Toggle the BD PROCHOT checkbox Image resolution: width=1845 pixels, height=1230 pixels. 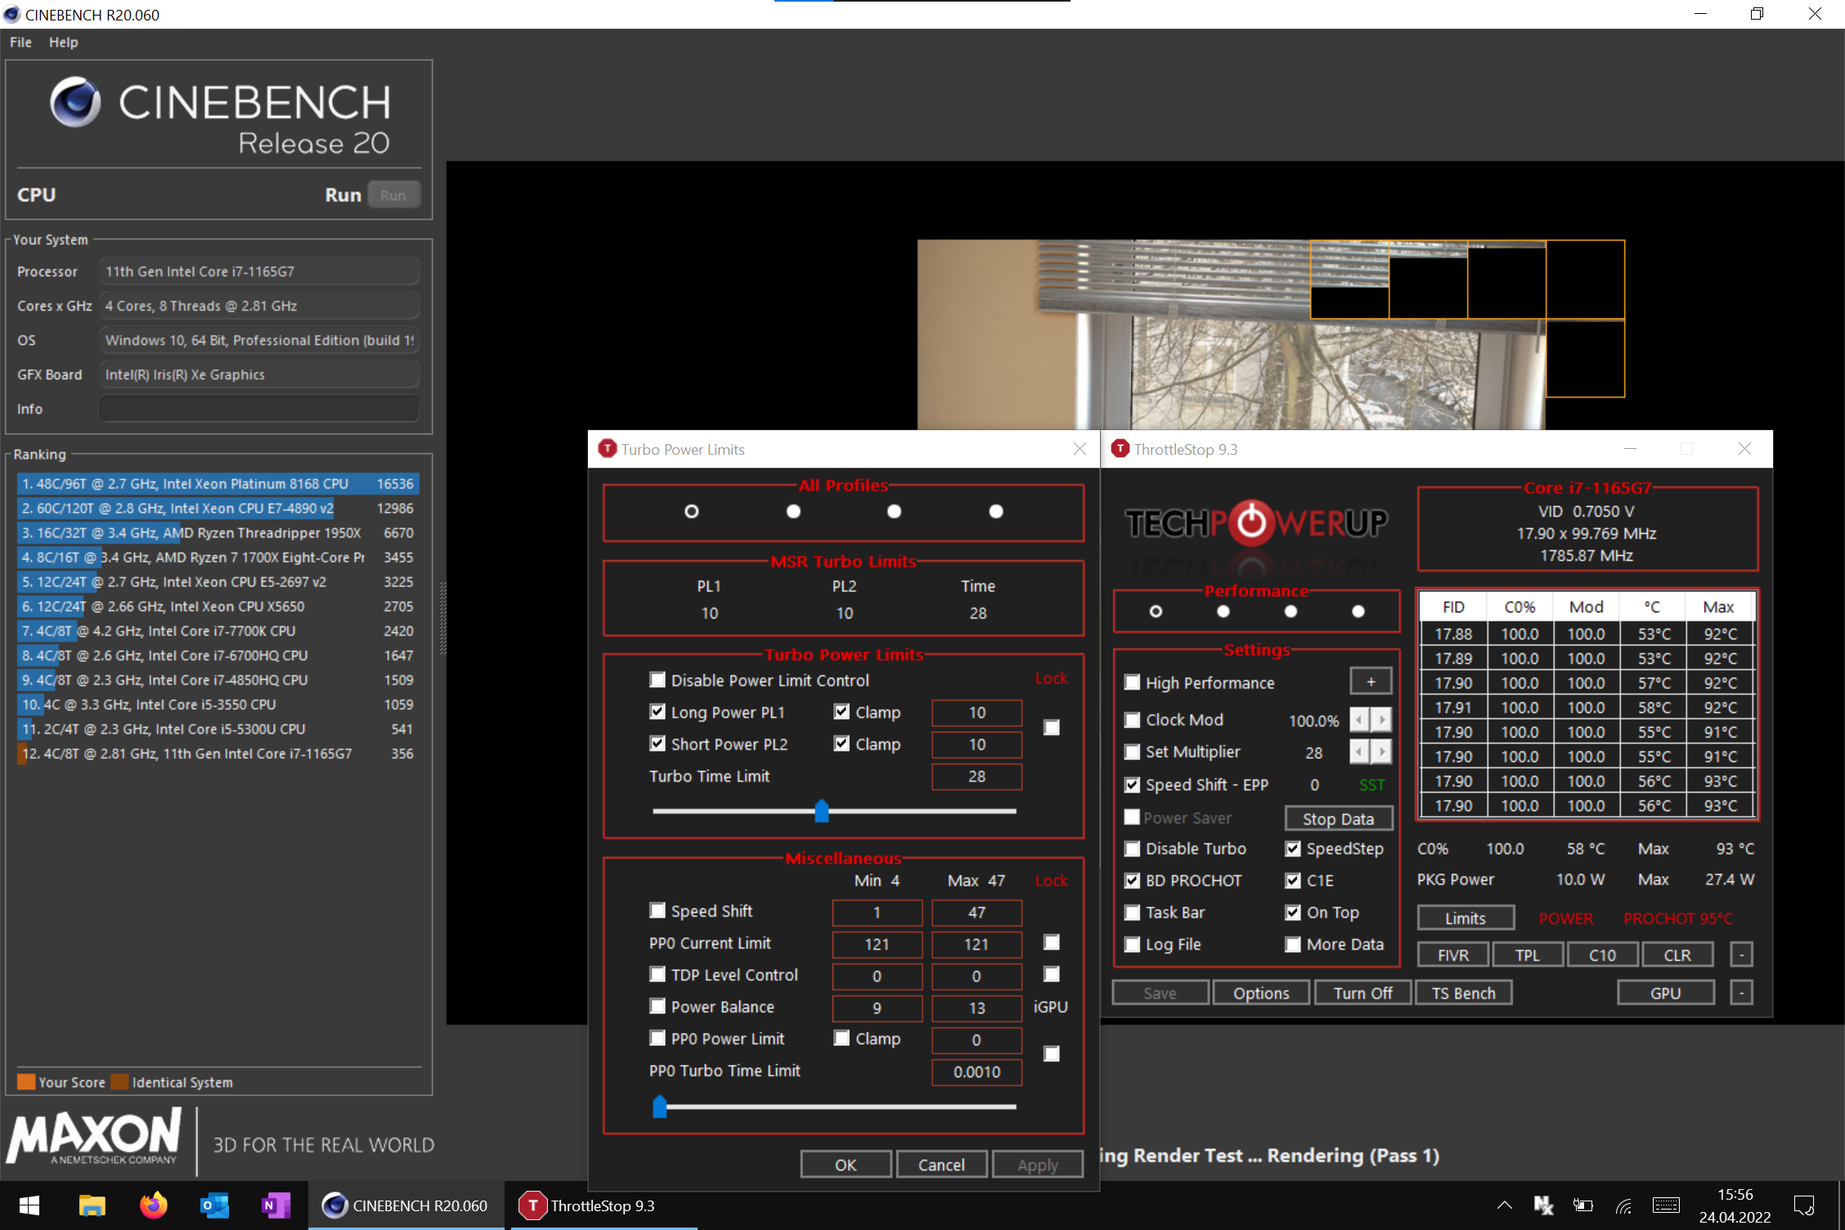(1133, 881)
